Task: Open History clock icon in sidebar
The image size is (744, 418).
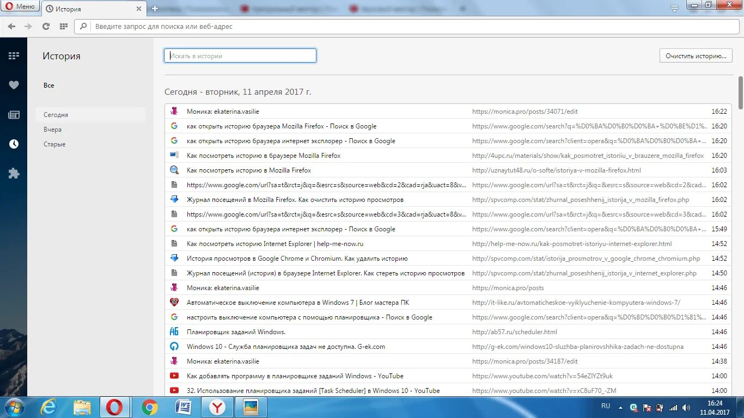Action: pyautogui.click(x=14, y=144)
